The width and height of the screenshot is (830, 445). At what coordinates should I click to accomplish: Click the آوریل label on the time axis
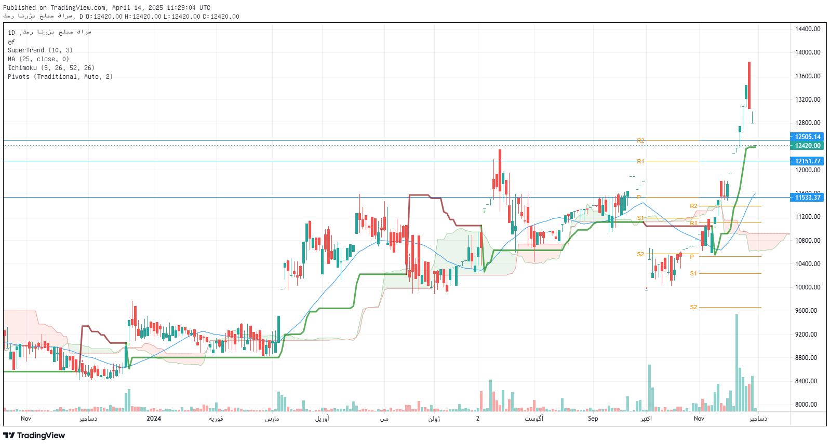(322, 419)
